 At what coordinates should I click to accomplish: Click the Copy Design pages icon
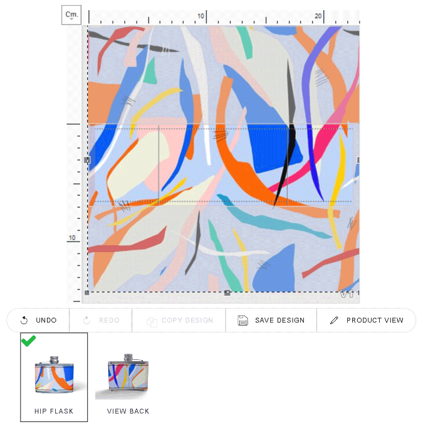[152, 322]
